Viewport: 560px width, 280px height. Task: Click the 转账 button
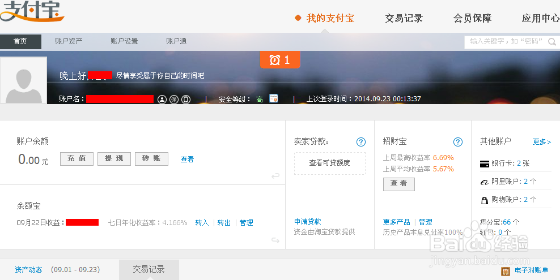click(151, 159)
